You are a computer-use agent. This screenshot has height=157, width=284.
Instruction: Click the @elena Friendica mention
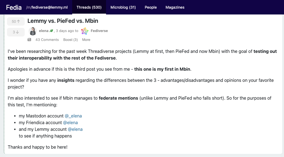71,122
